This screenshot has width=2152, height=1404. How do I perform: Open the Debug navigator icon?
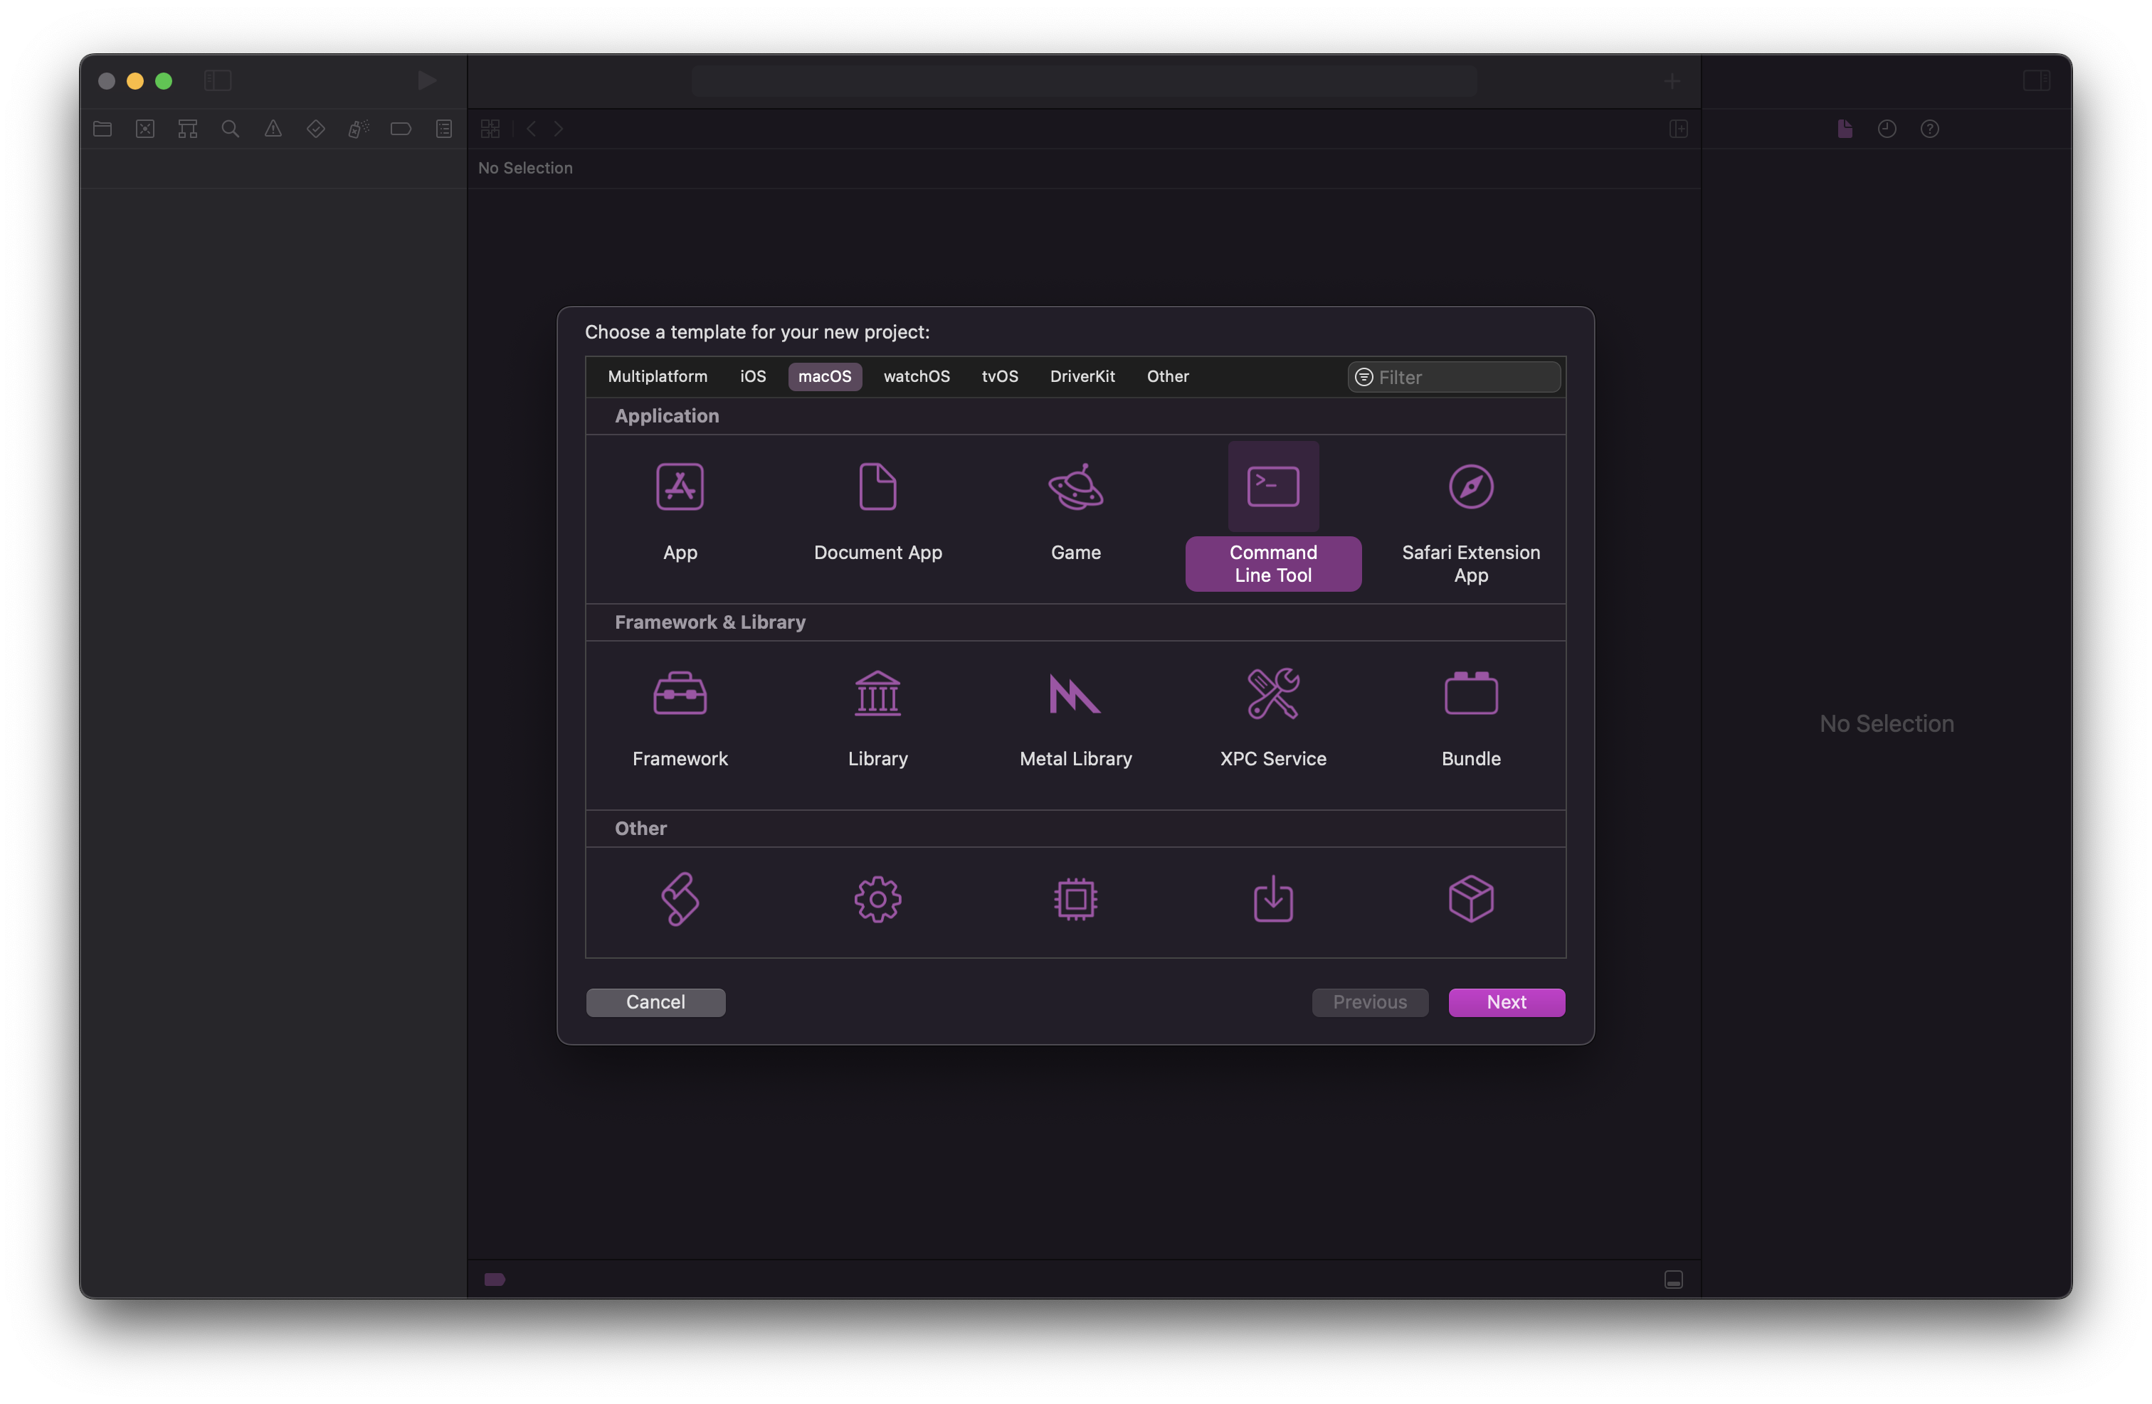tap(358, 128)
